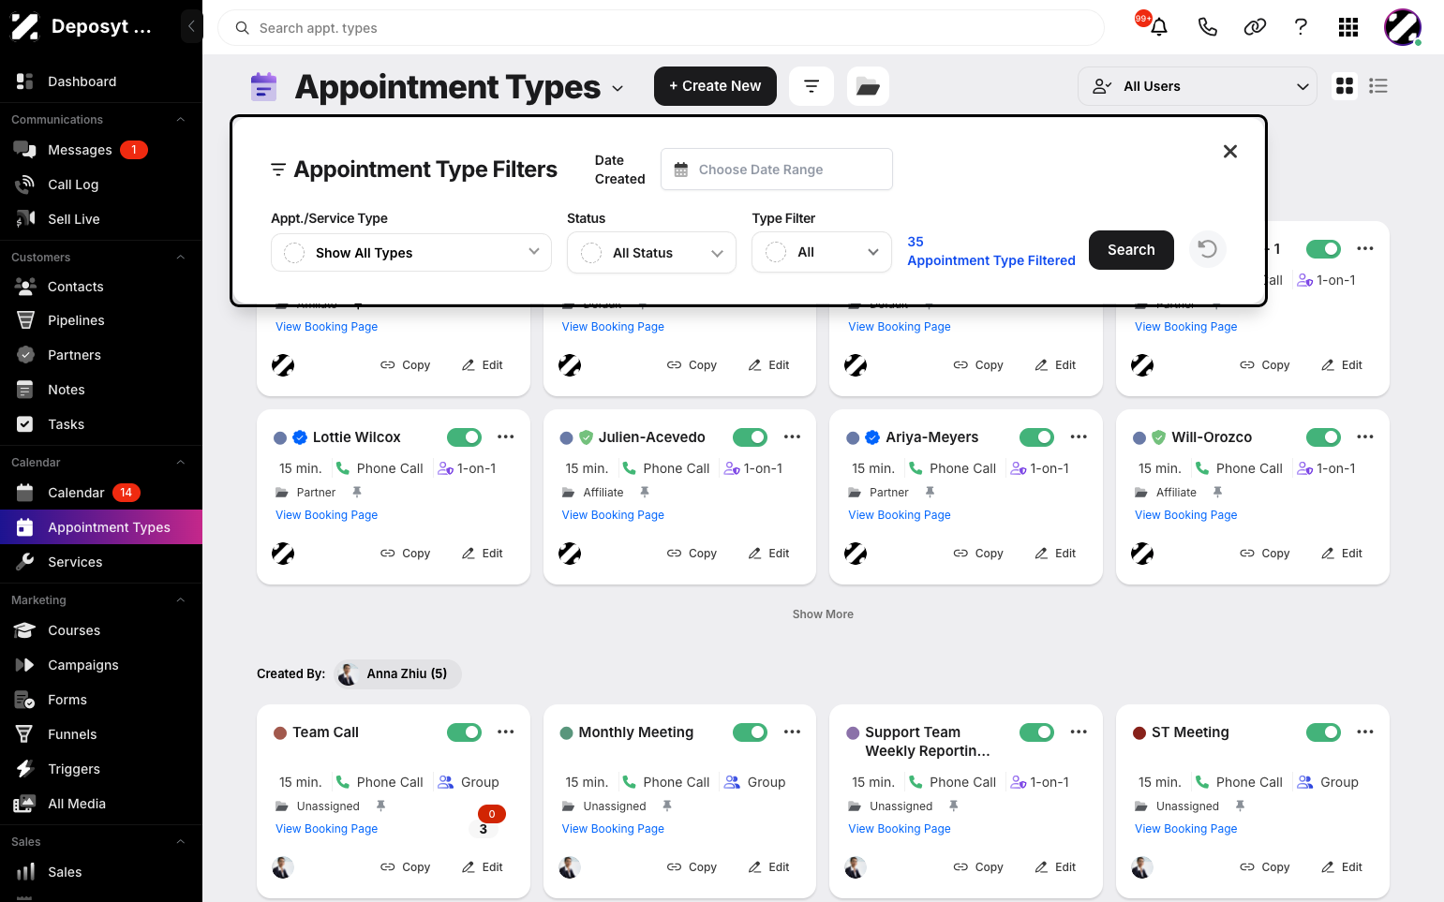Image resolution: width=1444 pixels, height=902 pixels.
Task: Open more options for ST Meeting card
Action: pos(1365,732)
